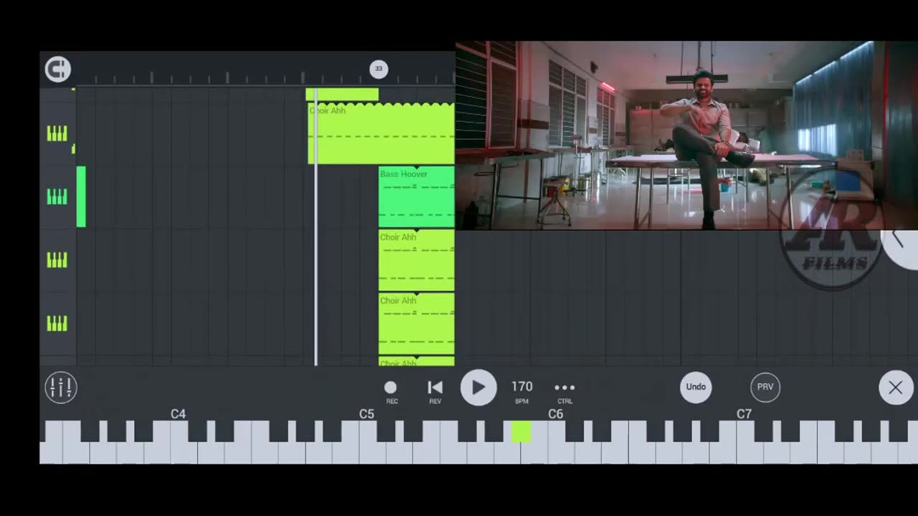The image size is (918, 516).
Task: Select the first track's keyboard instrument icon
Action: point(57,133)
